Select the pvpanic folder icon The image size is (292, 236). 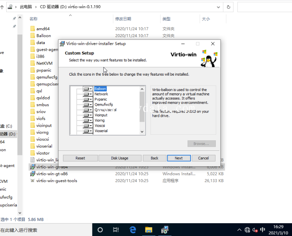coord(33,70)
